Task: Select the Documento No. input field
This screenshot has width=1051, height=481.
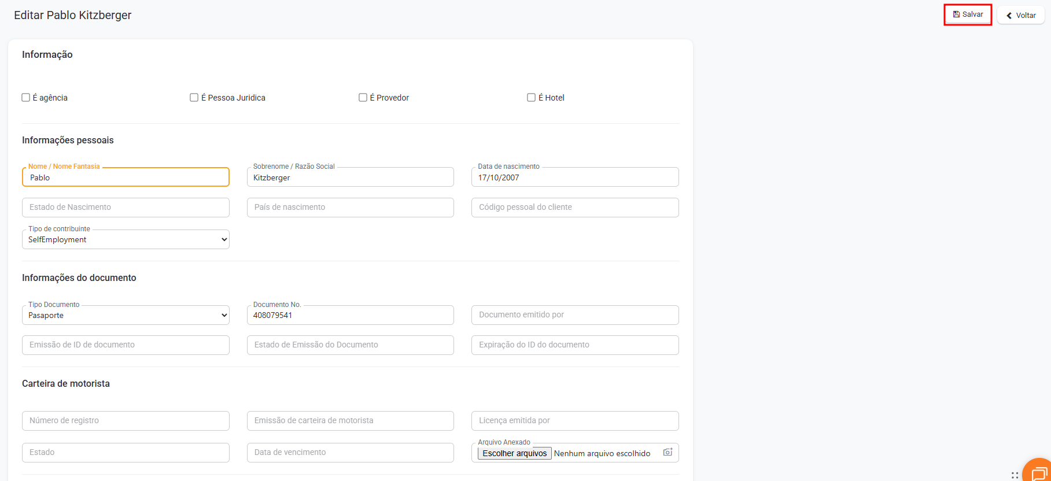Action: click(350, 315)
